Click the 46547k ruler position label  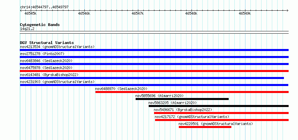pyautogui.click(x=138, y=13)
